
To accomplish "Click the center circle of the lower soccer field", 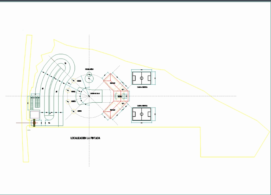I will [x=142, y=114].
